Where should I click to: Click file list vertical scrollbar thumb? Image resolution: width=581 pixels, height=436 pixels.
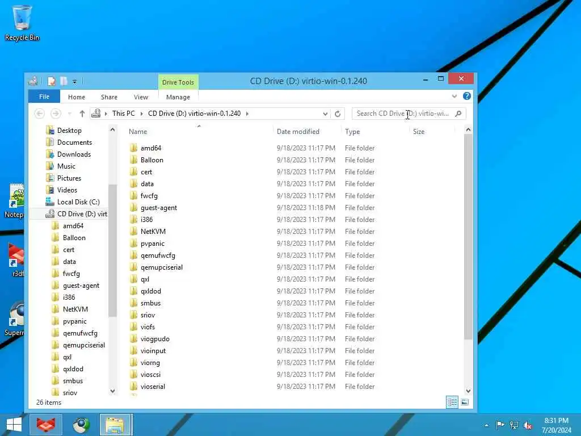tap(468, 237)
